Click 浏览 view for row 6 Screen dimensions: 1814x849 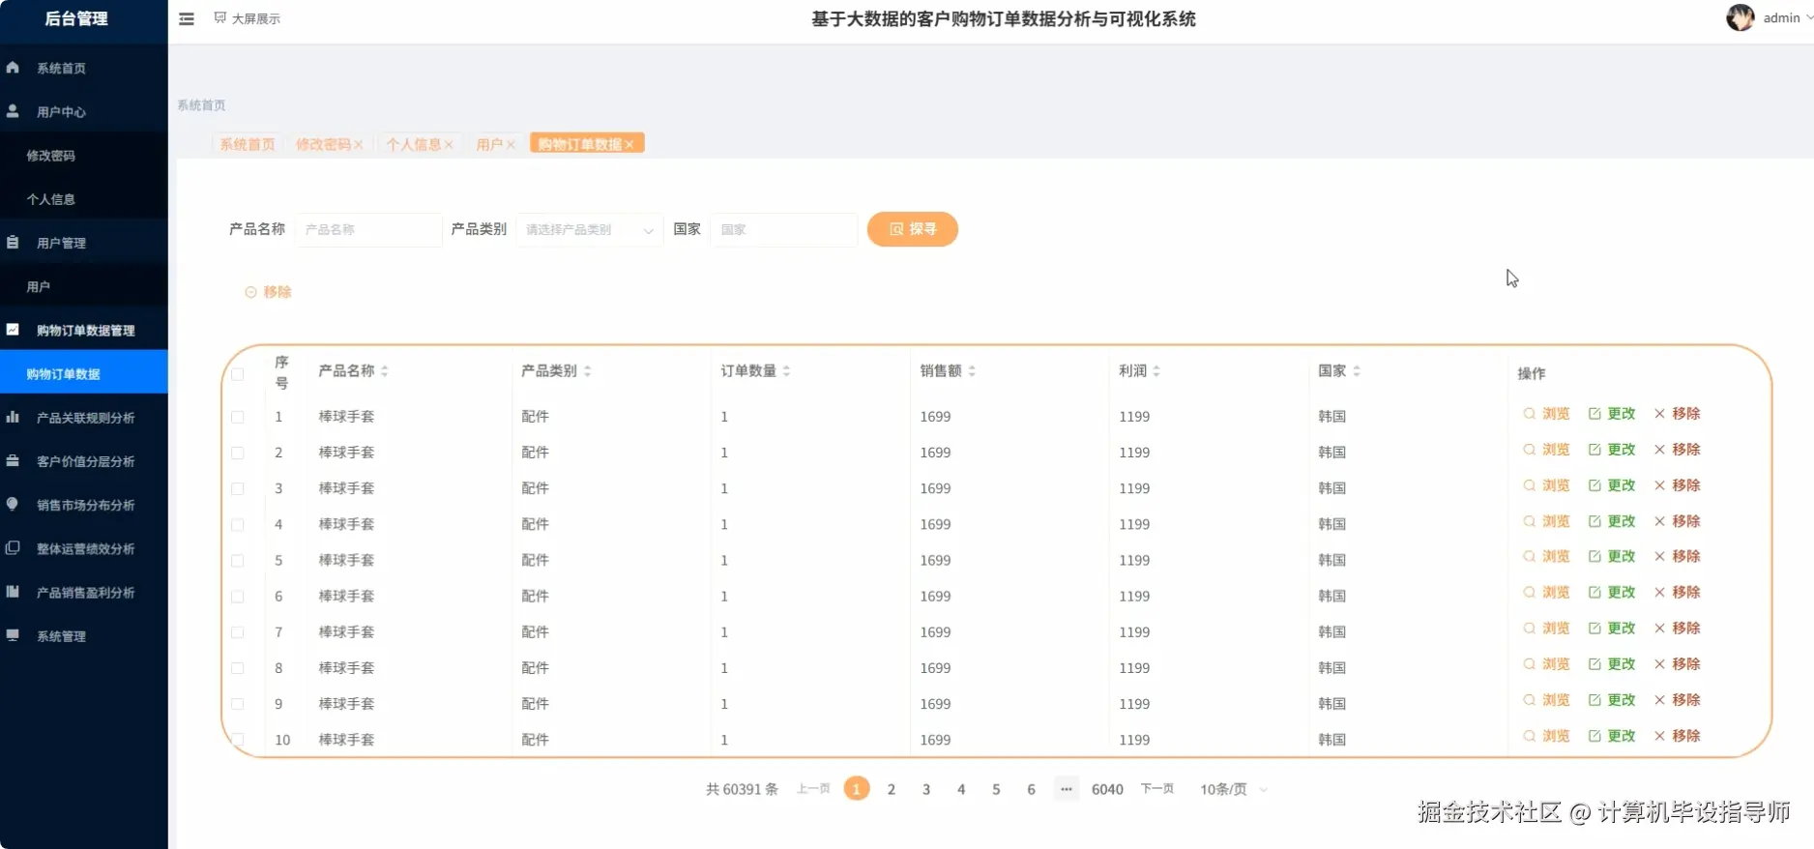coord(1546,593)
